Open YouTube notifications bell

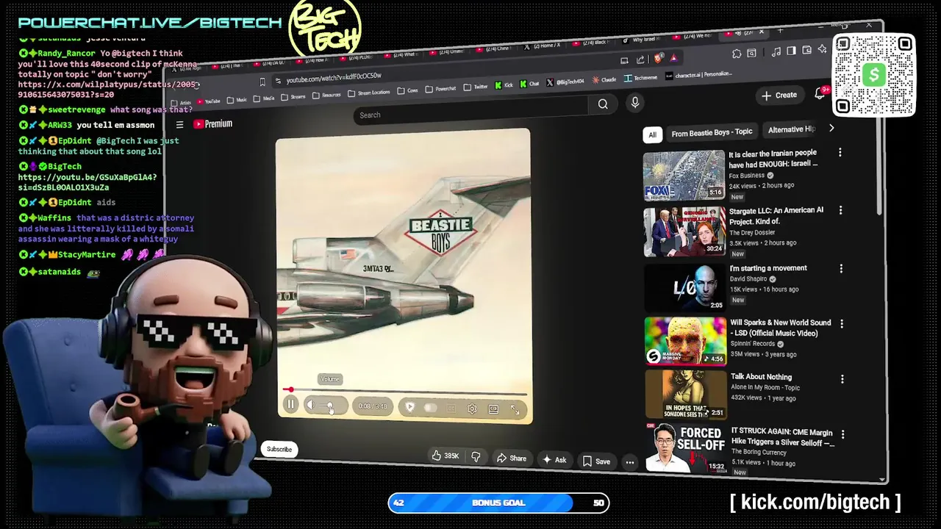tap(820, 93)
